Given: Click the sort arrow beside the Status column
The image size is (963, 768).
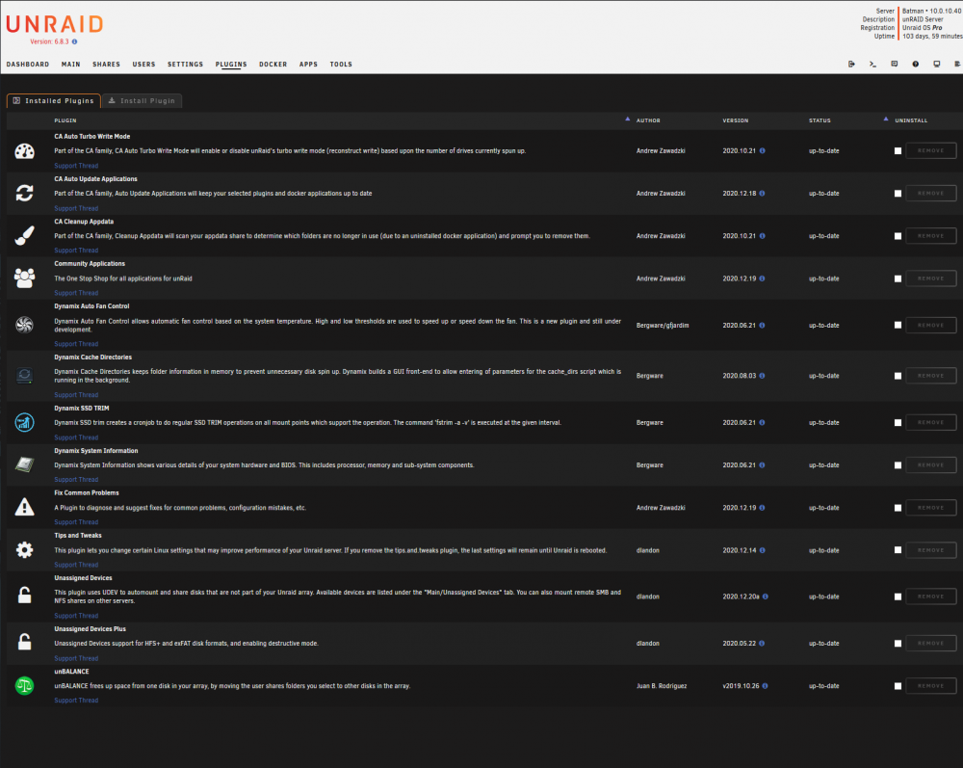Looking at the screenshot, I should (886, 119).
